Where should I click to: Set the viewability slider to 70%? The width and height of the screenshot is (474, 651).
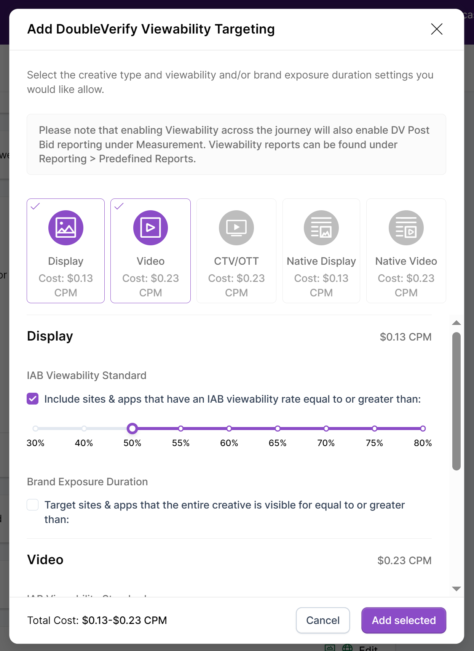point(326,429)
